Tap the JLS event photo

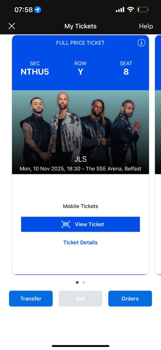click(80, 132)
